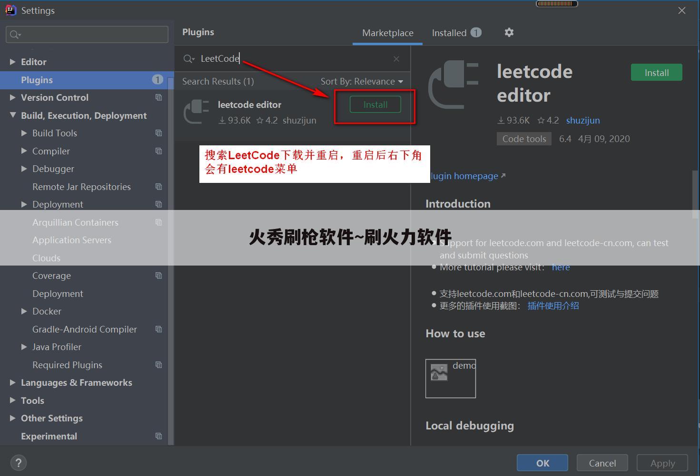Click the Plugins update count badge
This screenshot has width=700, height=476.
(x=158, y=79)
